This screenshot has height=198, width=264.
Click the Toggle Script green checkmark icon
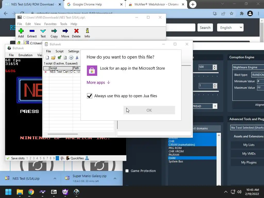pyautogui.click(x=60, y=57)
